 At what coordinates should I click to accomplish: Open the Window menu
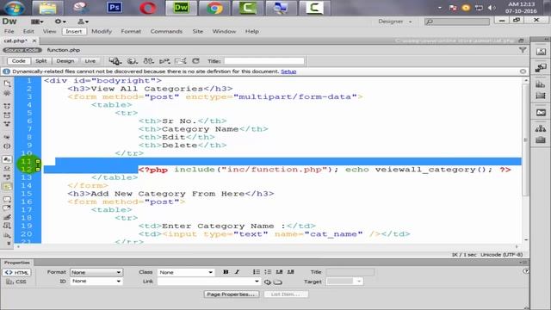(x=224, y=31)
